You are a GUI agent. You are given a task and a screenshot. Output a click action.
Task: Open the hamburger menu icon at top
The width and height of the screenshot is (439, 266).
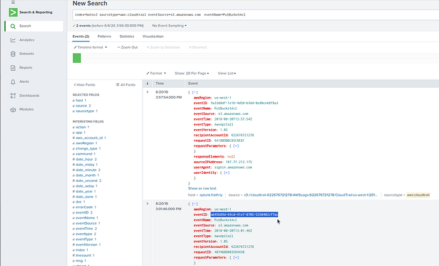click(13, 3)
